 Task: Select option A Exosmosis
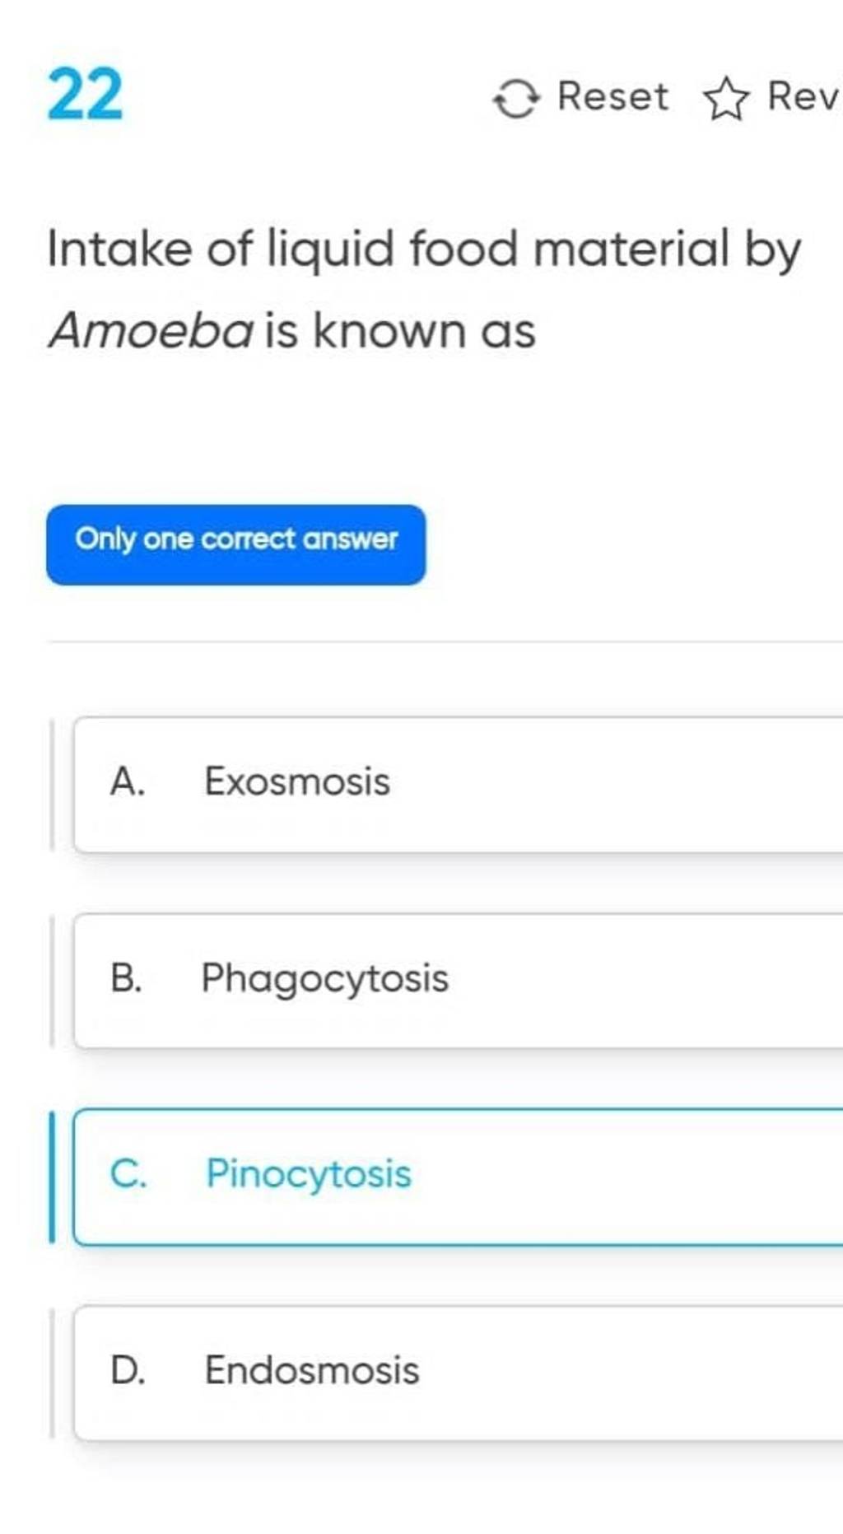[459, 784]
